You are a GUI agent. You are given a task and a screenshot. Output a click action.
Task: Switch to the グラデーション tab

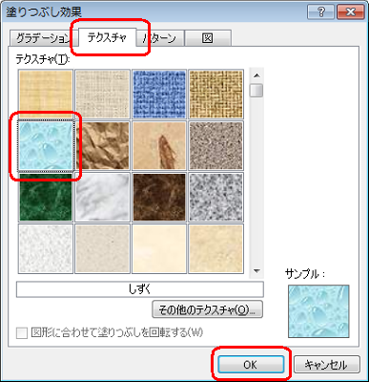43,38
